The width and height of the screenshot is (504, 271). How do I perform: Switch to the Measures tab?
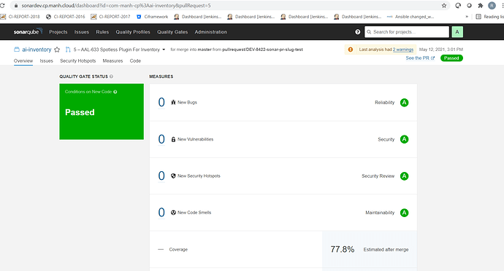[112, 60]
